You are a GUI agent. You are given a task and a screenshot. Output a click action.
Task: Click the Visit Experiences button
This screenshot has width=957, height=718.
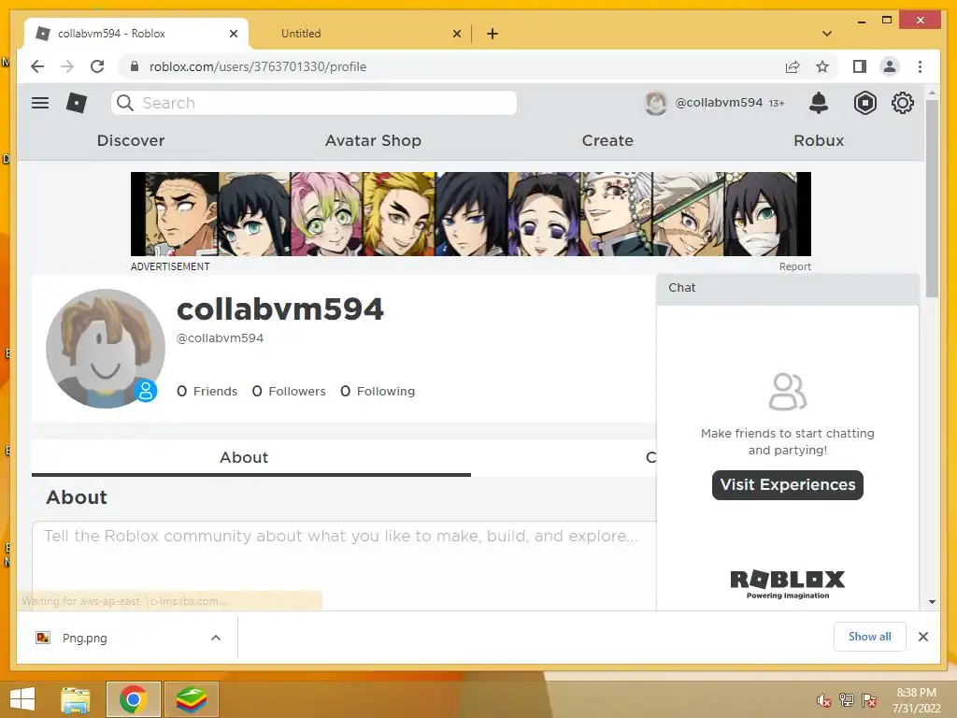787,485
